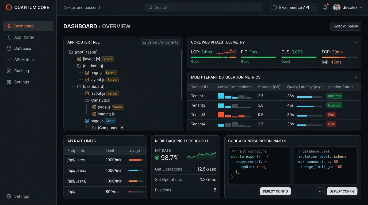This screenshot has width=368, height=205.
Task: Click the Quantum Core logo icon
Action: pos(9,7)
